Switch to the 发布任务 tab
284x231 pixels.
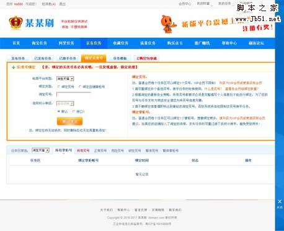18,58
